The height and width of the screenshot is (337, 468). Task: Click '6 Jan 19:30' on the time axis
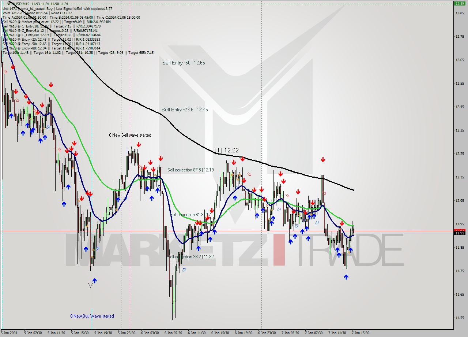[x=244, y=333]
